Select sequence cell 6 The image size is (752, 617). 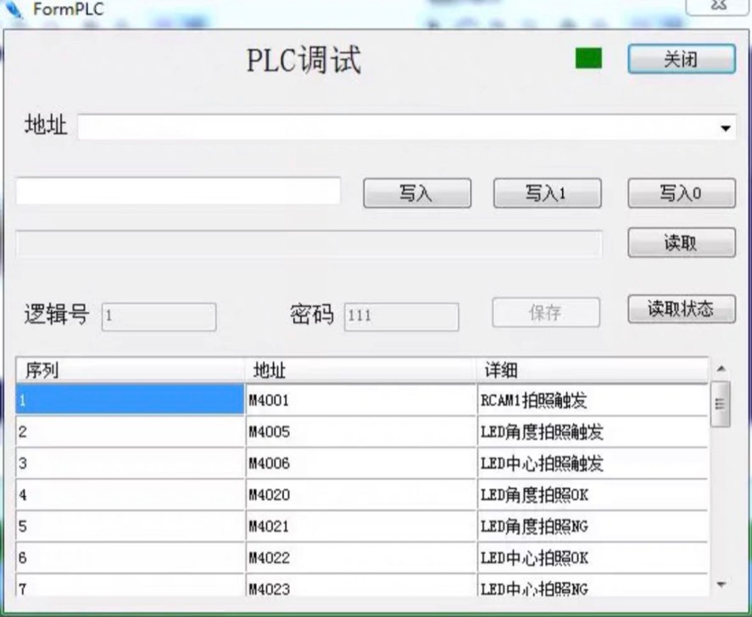[131, 558]
